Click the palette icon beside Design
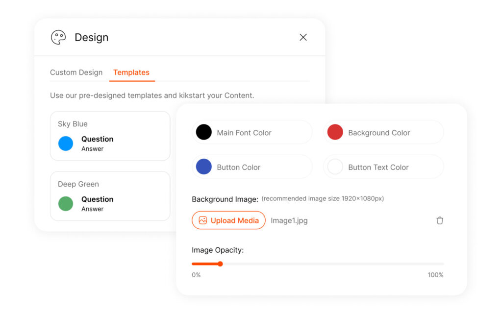 tap(58, 37)
